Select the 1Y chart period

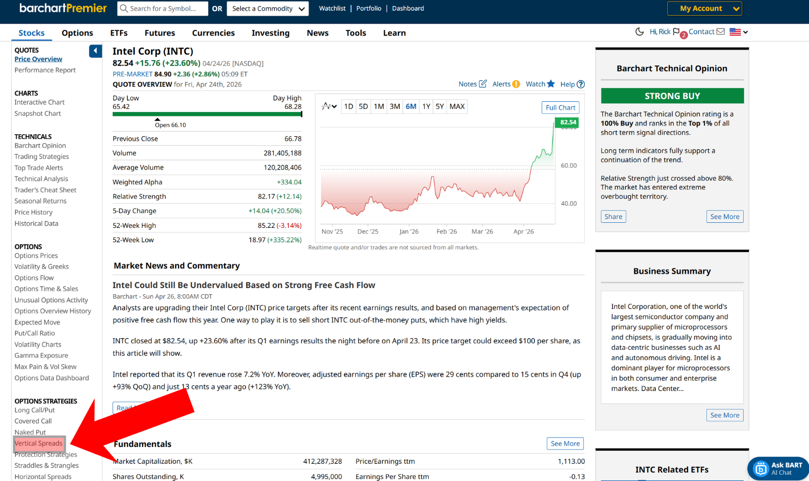(426, 106)
